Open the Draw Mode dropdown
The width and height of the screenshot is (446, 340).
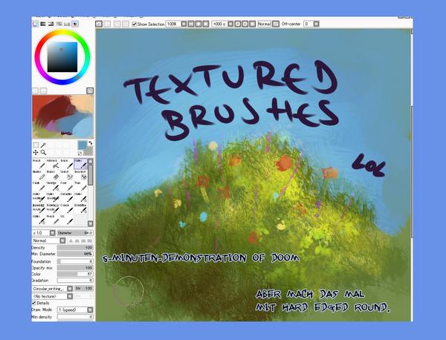[x=90, y=310]
